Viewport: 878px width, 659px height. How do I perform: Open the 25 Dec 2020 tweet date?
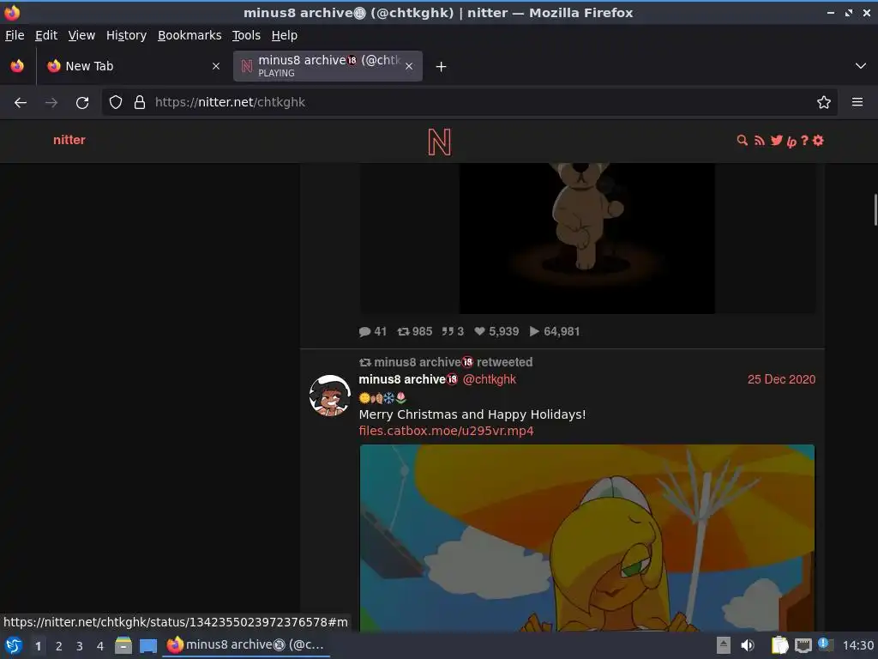pos(782,379)
